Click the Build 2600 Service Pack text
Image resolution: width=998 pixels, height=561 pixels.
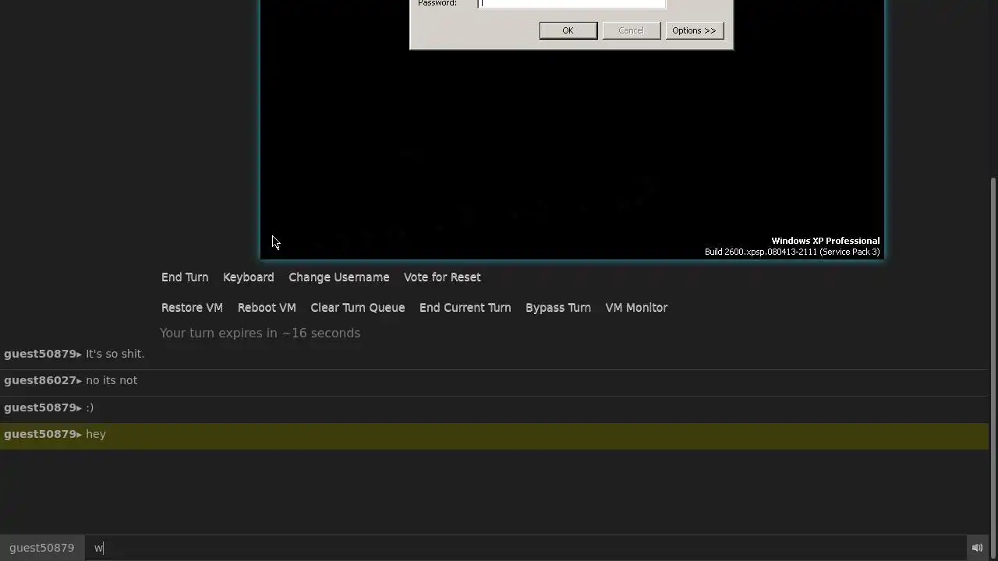tap(792, 252)
